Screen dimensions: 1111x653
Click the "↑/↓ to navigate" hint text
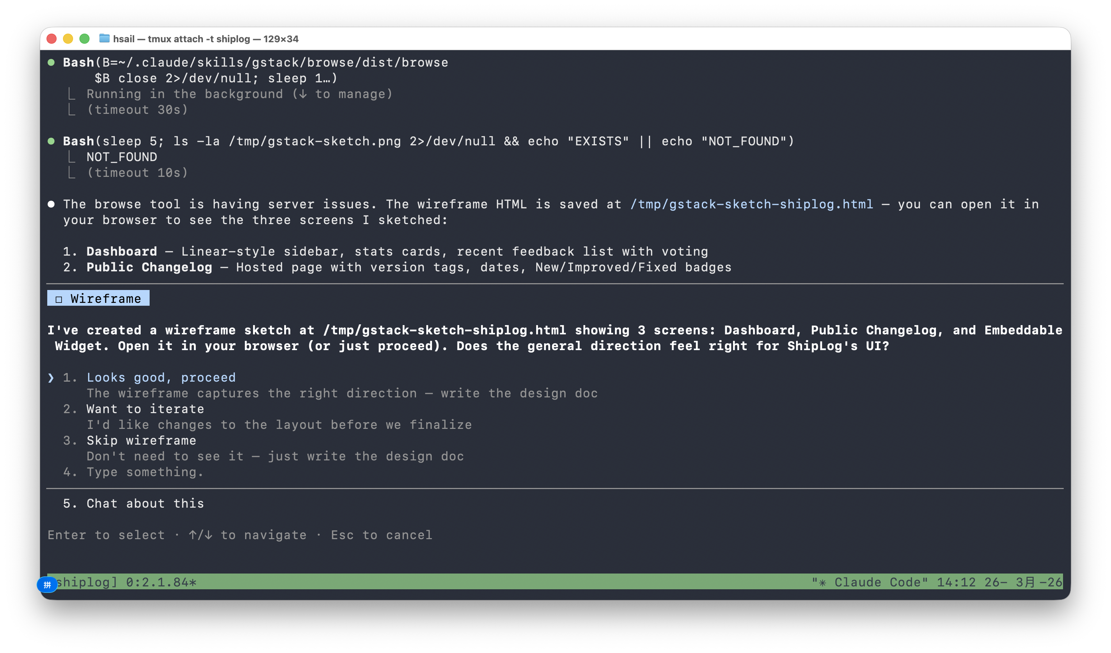(247, 535)
